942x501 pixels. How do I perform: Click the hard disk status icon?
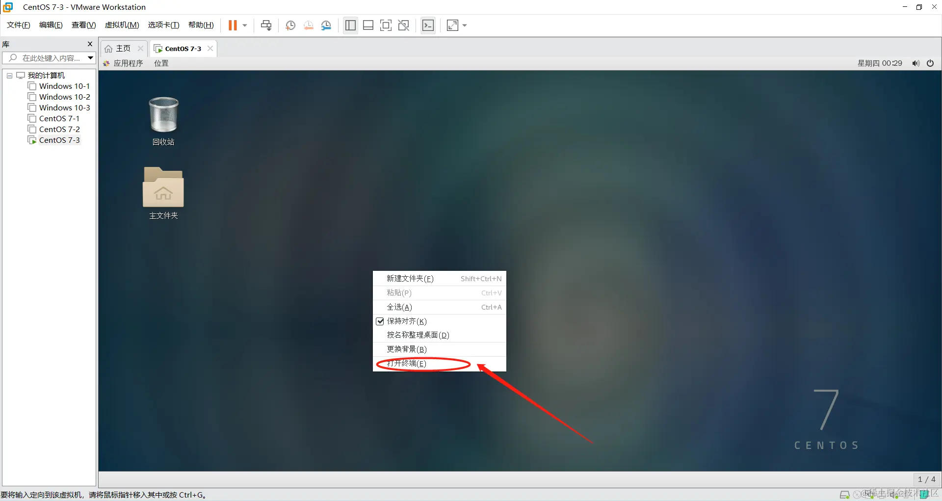844,495
